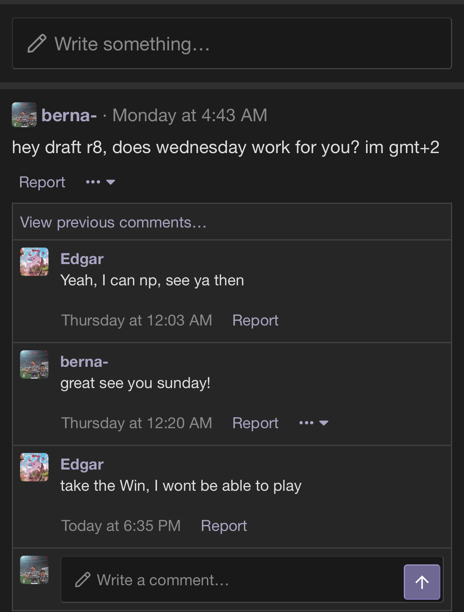
Task: Click the purple up-arrow submit comment button
Action: point(422,582)
